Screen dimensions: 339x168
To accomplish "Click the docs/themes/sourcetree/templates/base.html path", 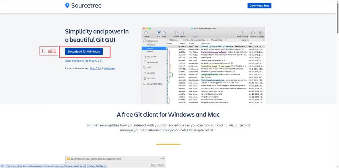I will tap(96, 159).
